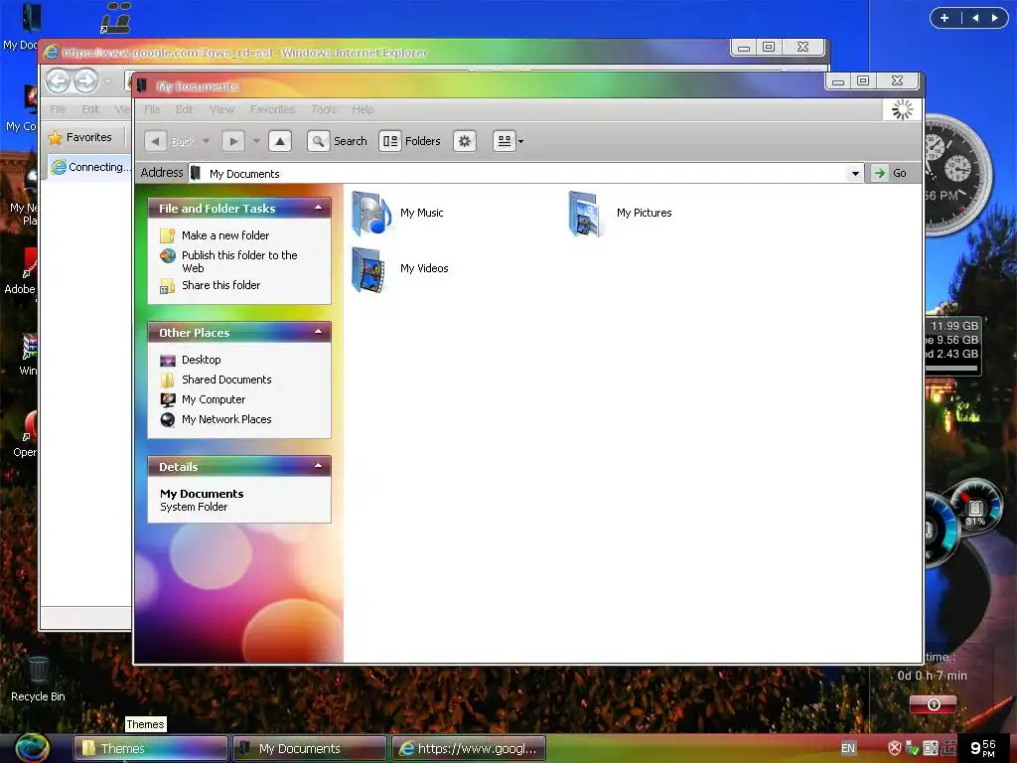The image size is (1017, 763).
Task: Collapse the File and Folder Tasks panel
Action: pyautogui.click(x=319, y=208)
